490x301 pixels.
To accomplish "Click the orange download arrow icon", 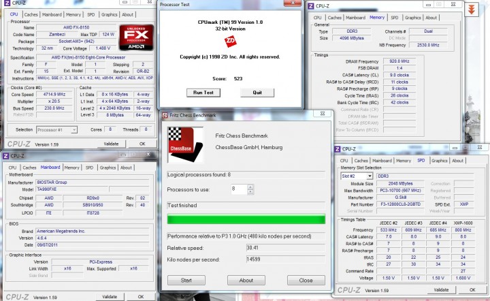I will (472, 10).
